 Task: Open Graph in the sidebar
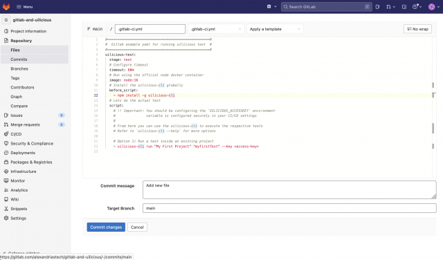(x=17, y=97)
